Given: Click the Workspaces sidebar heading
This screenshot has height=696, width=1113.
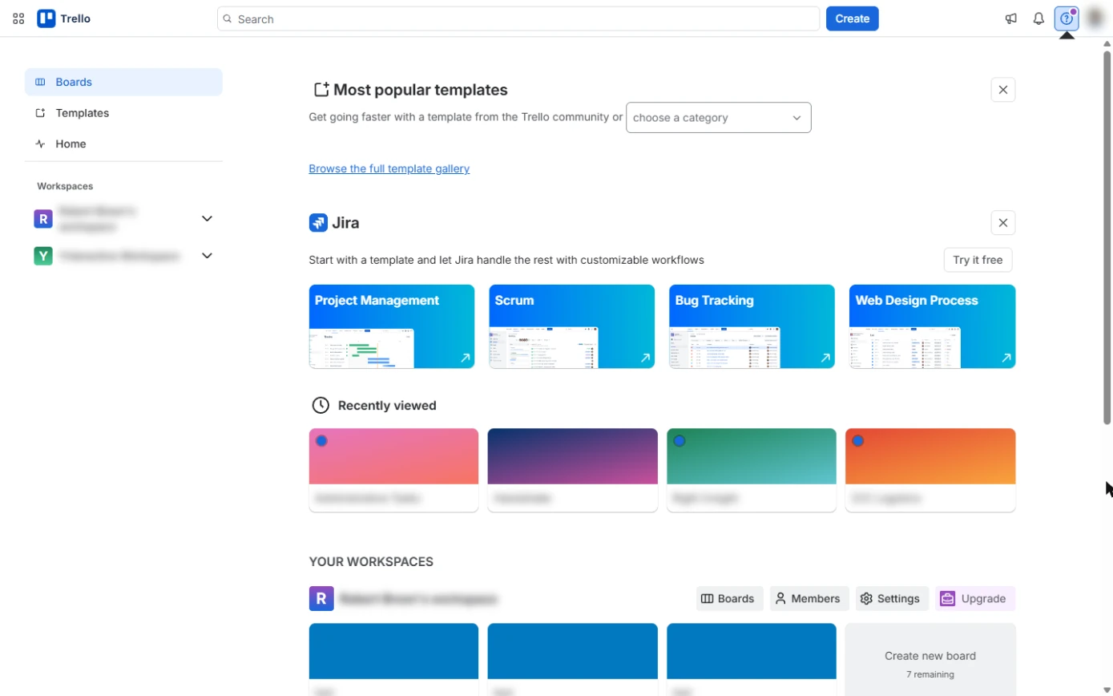Looking at the screenshot, I should [x=65, y=186].
